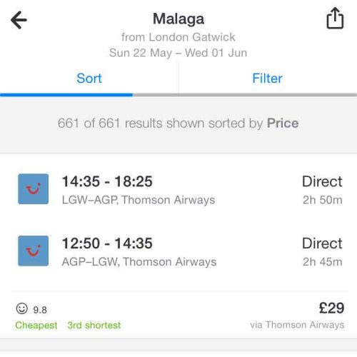Tap from London Gatwick subtitle
Viewport: 357px width, 357px height.
178,37
